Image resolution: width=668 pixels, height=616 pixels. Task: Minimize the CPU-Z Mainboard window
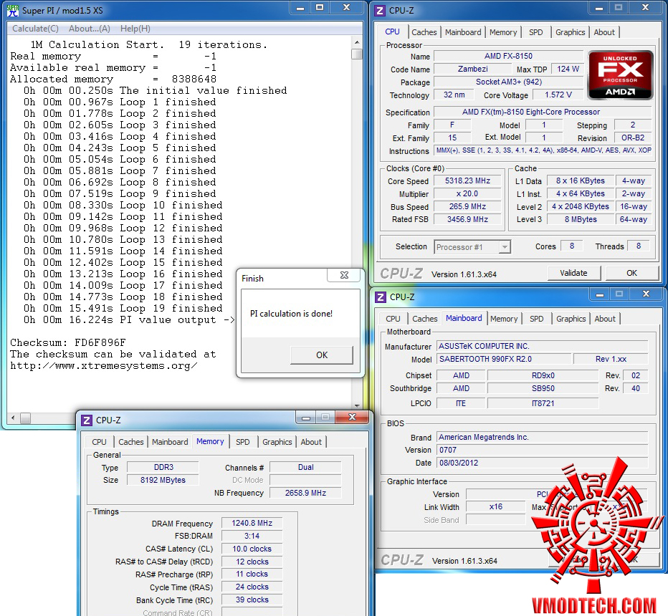point(600,294)
